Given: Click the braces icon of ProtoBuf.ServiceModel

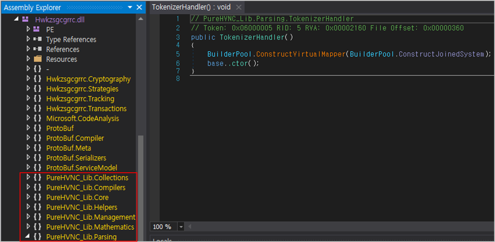Looking at the screenshot, I should coord(38,167).
